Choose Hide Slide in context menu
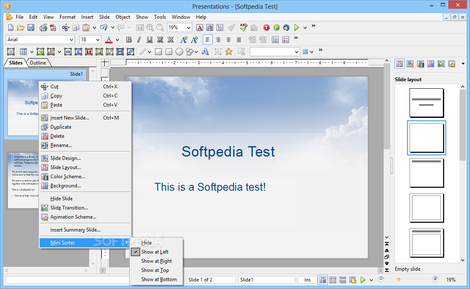 85,198
